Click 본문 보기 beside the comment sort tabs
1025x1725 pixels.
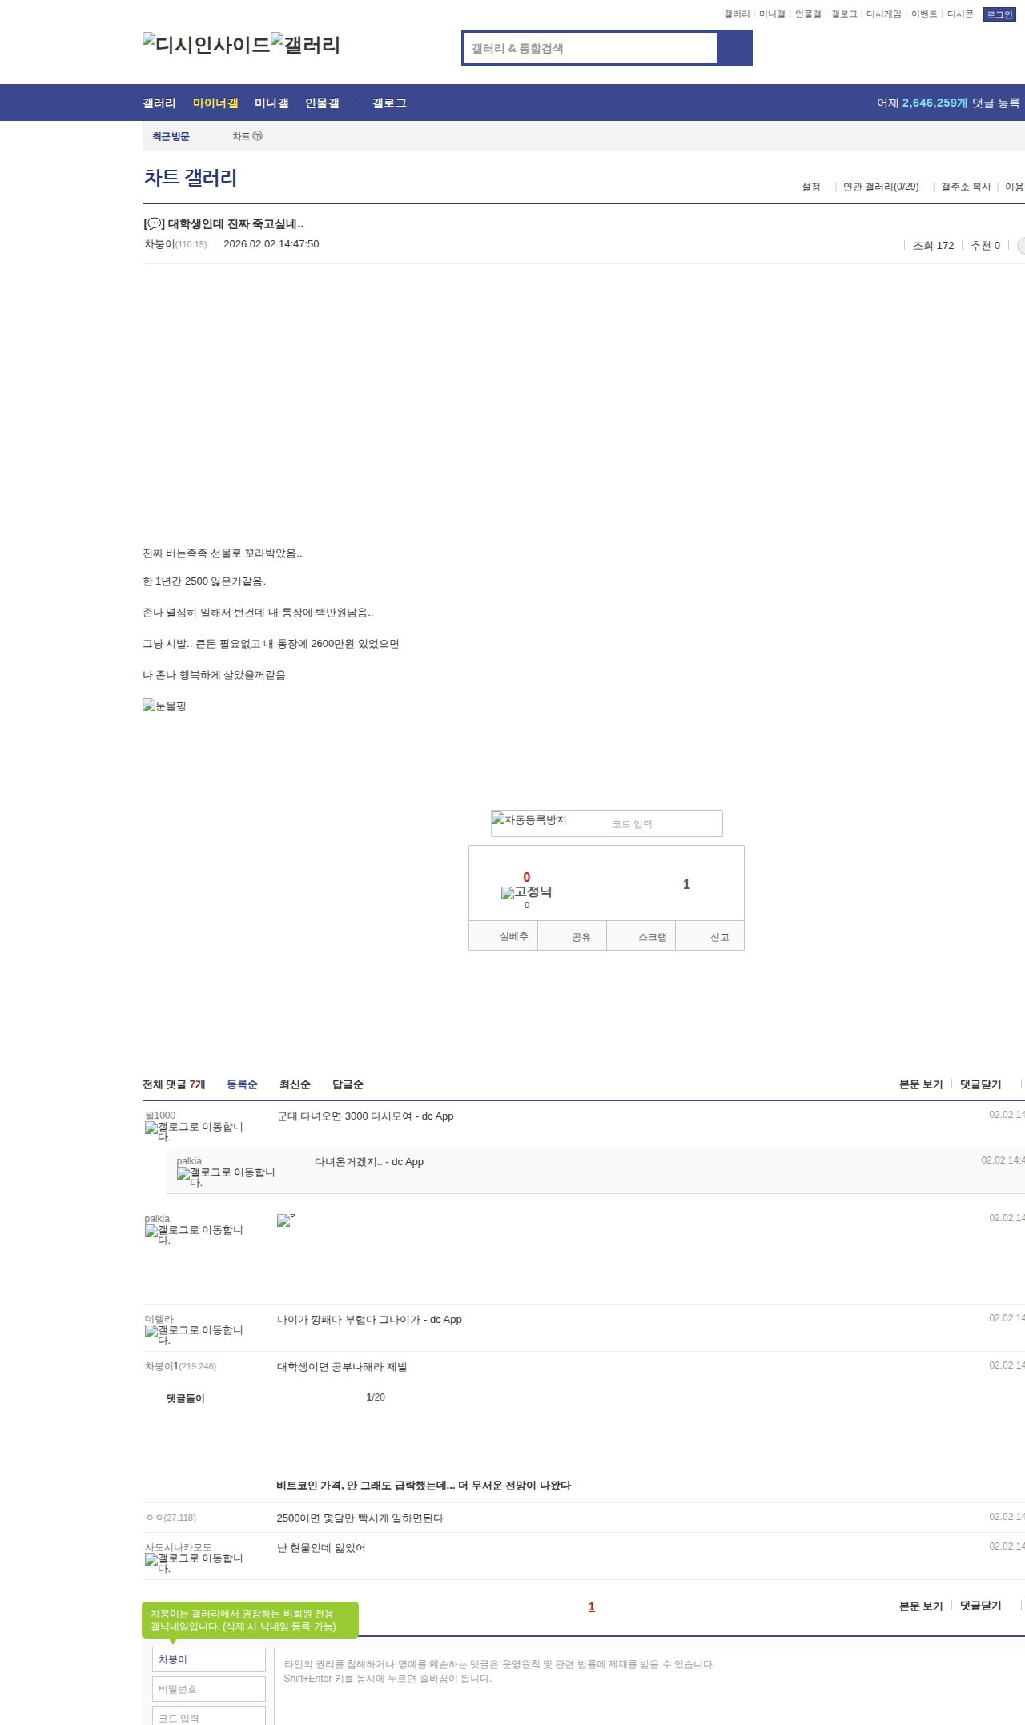click(x=921, y=1084)
